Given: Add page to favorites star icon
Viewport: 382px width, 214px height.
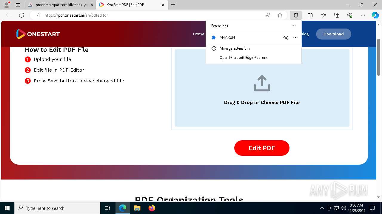Looking at the screenshot, I should (280, 15).
